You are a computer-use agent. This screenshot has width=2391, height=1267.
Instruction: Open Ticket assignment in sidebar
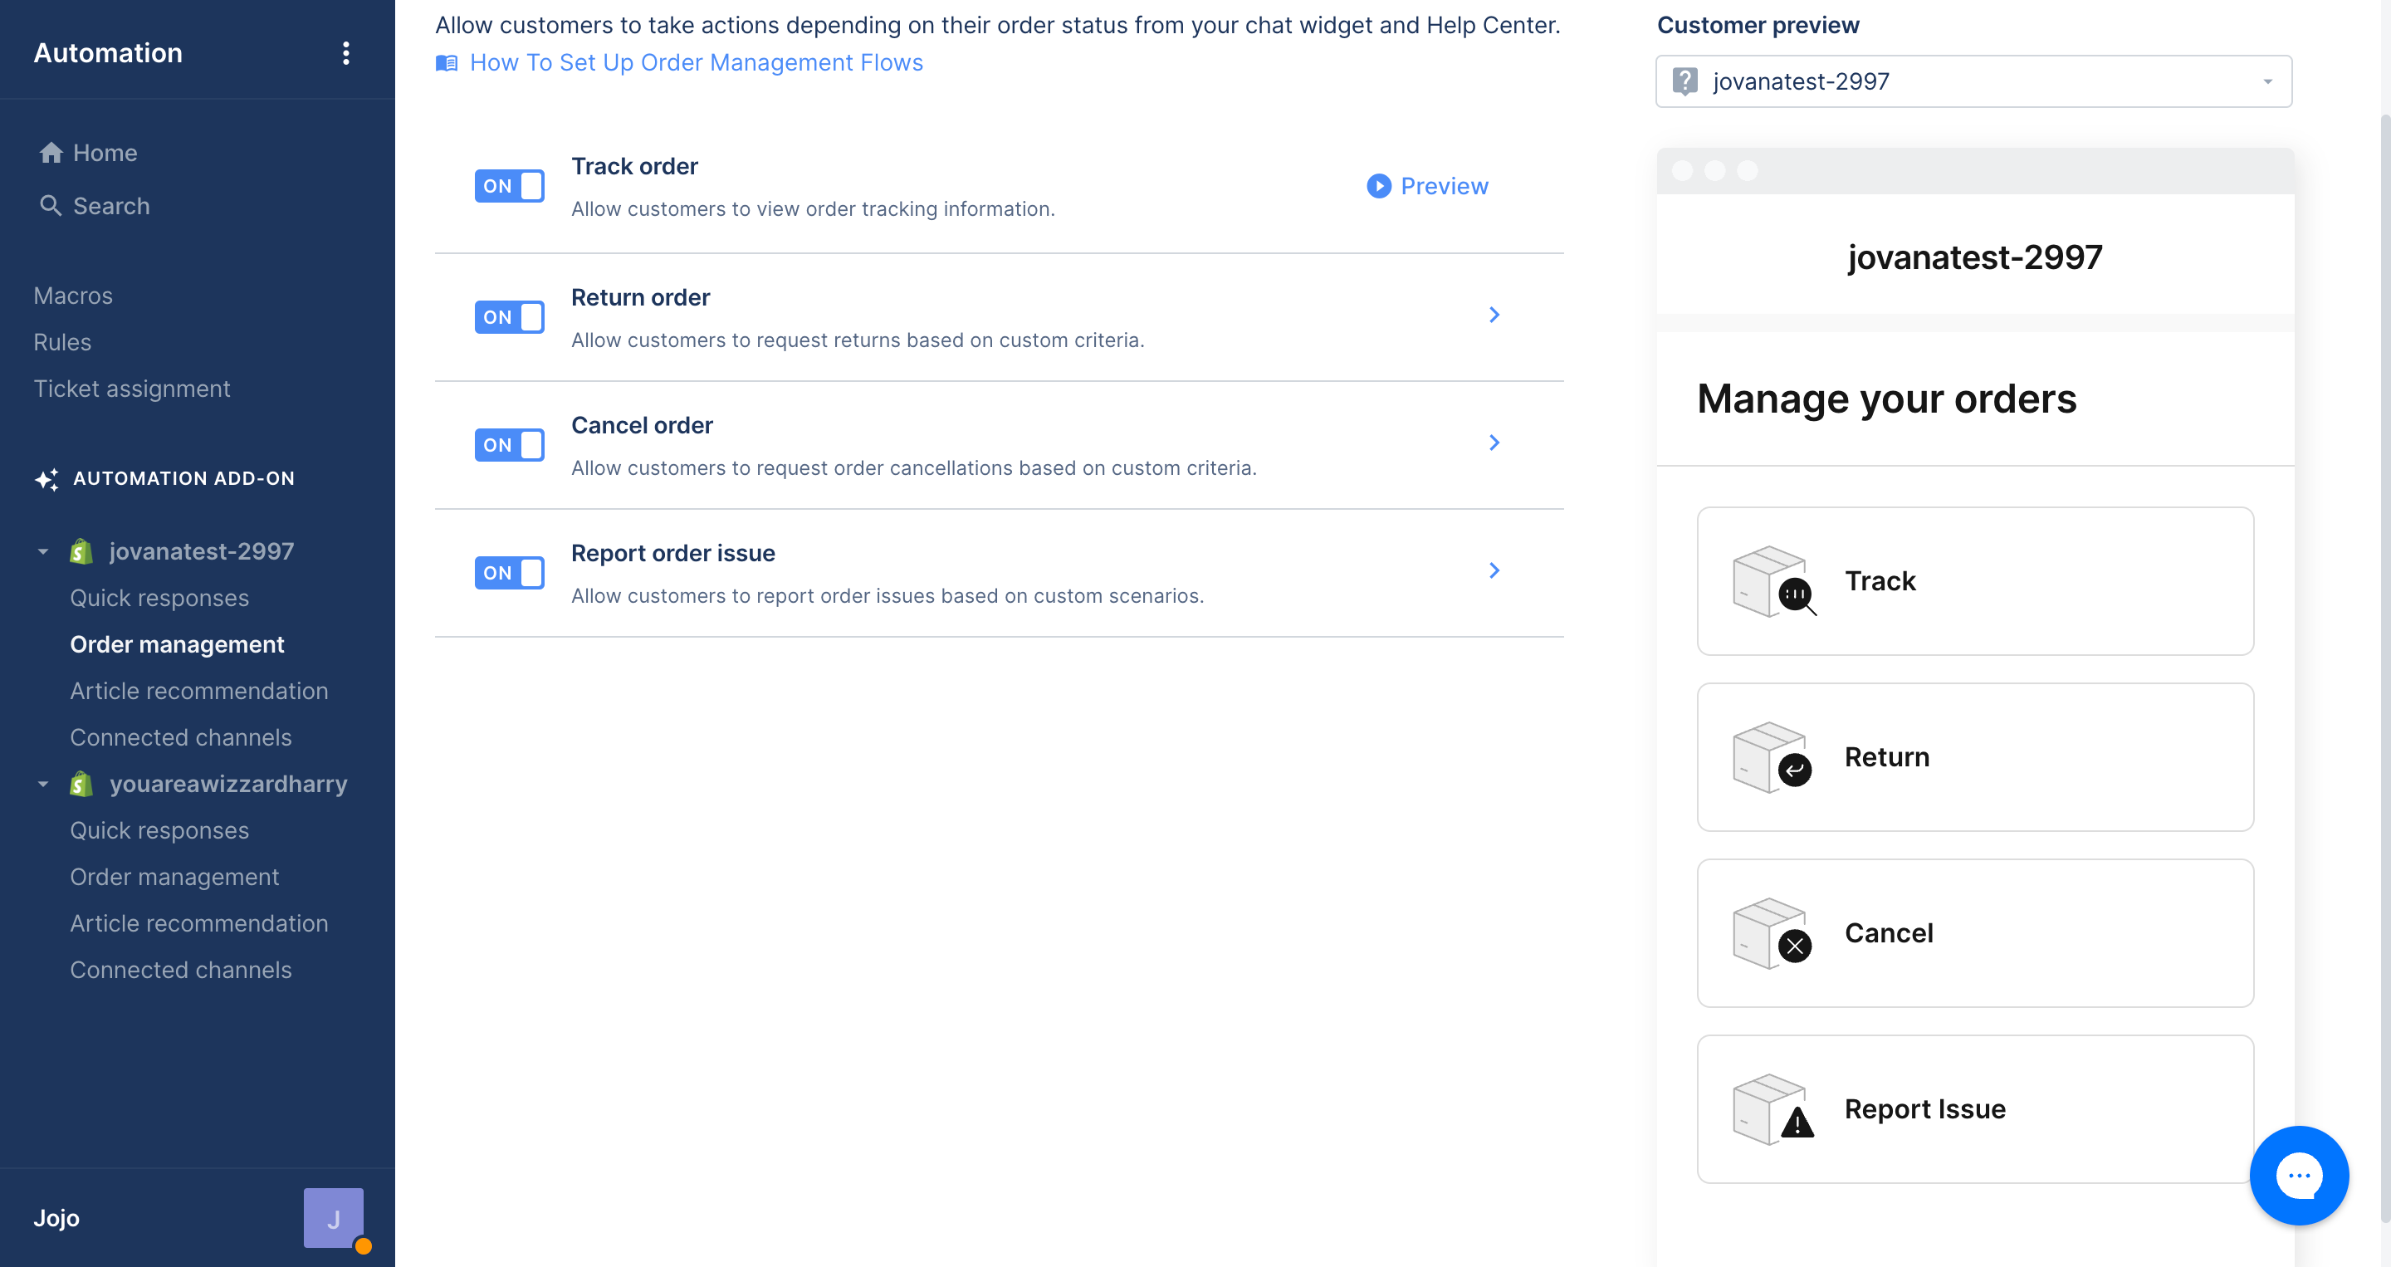[x=132, y=389]
